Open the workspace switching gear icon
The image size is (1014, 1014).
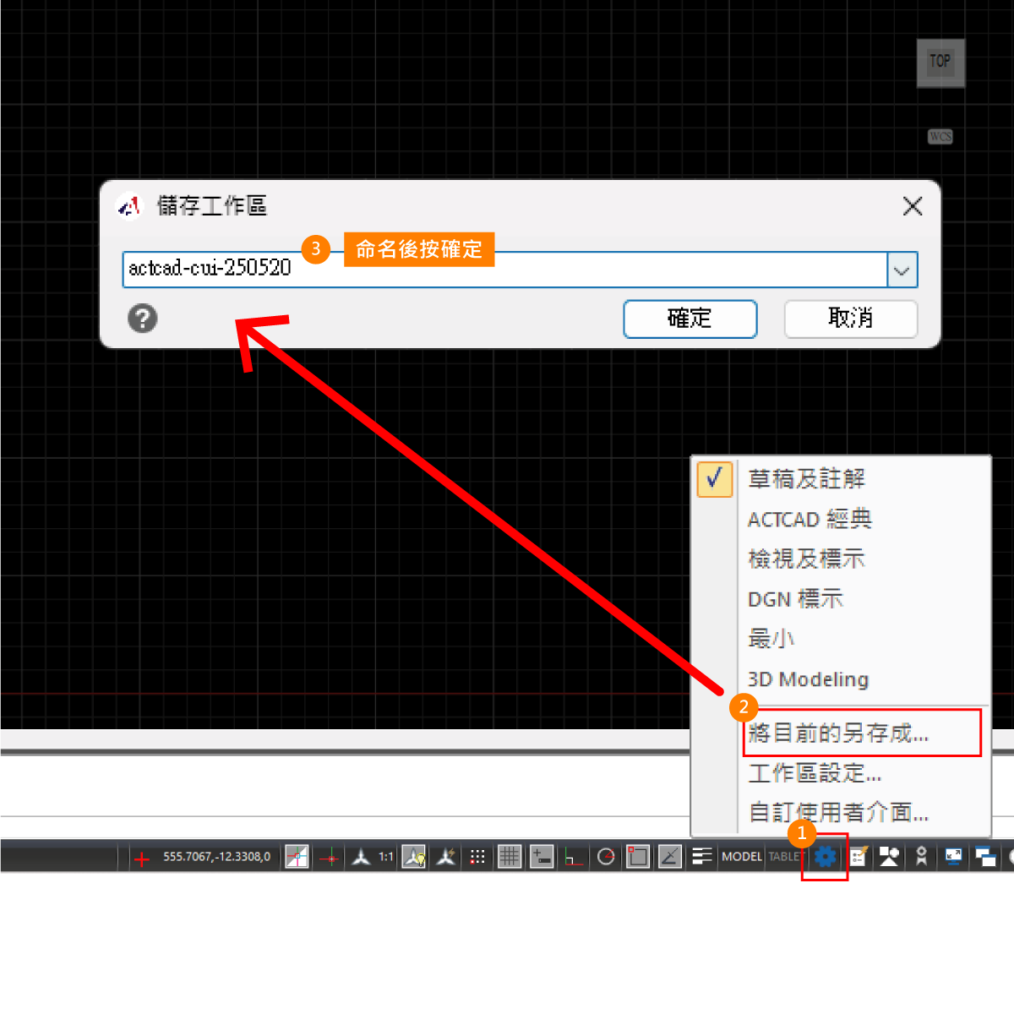825,857
